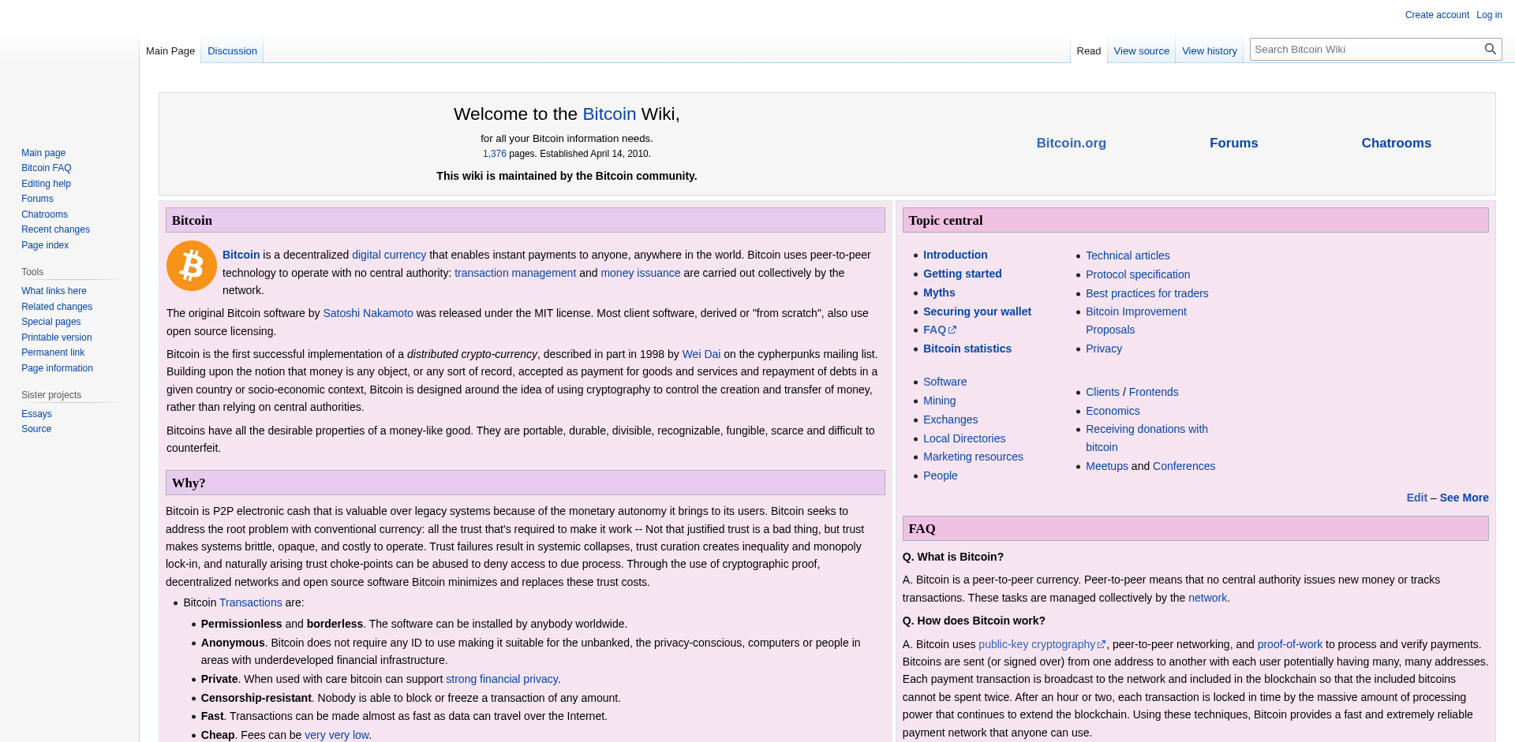Image resolution: width=1515 pixels, height=742 pixels.
Task: Open Bitcoin FAQ in the sidebar
Action: [x=47, y=168]
